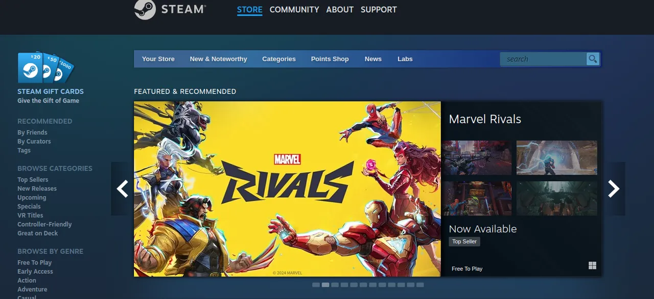Viewport: 654px width, 299px height.
Task: Click the Free To Play price label
Action: (467, 268)
